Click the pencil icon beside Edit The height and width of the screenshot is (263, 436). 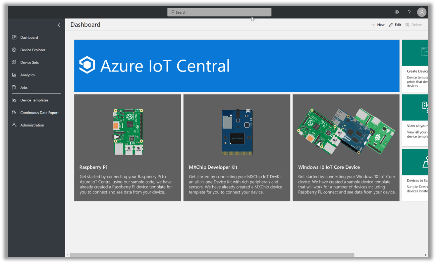point(391,25)
